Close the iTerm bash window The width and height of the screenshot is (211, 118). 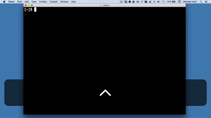coord(26,5)
